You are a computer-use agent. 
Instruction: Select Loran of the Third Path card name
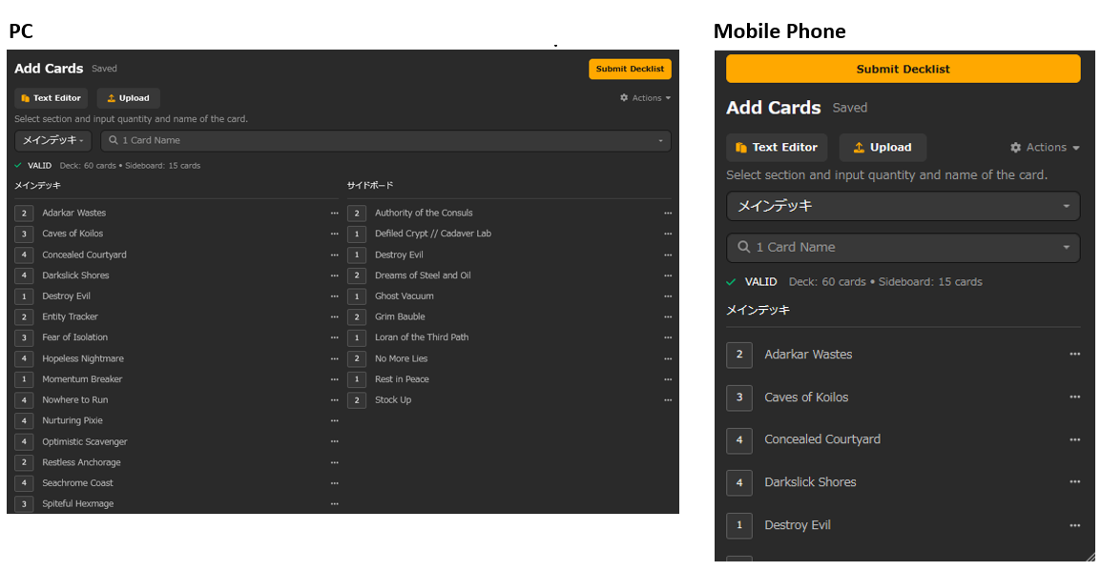(x=422, y=337)
